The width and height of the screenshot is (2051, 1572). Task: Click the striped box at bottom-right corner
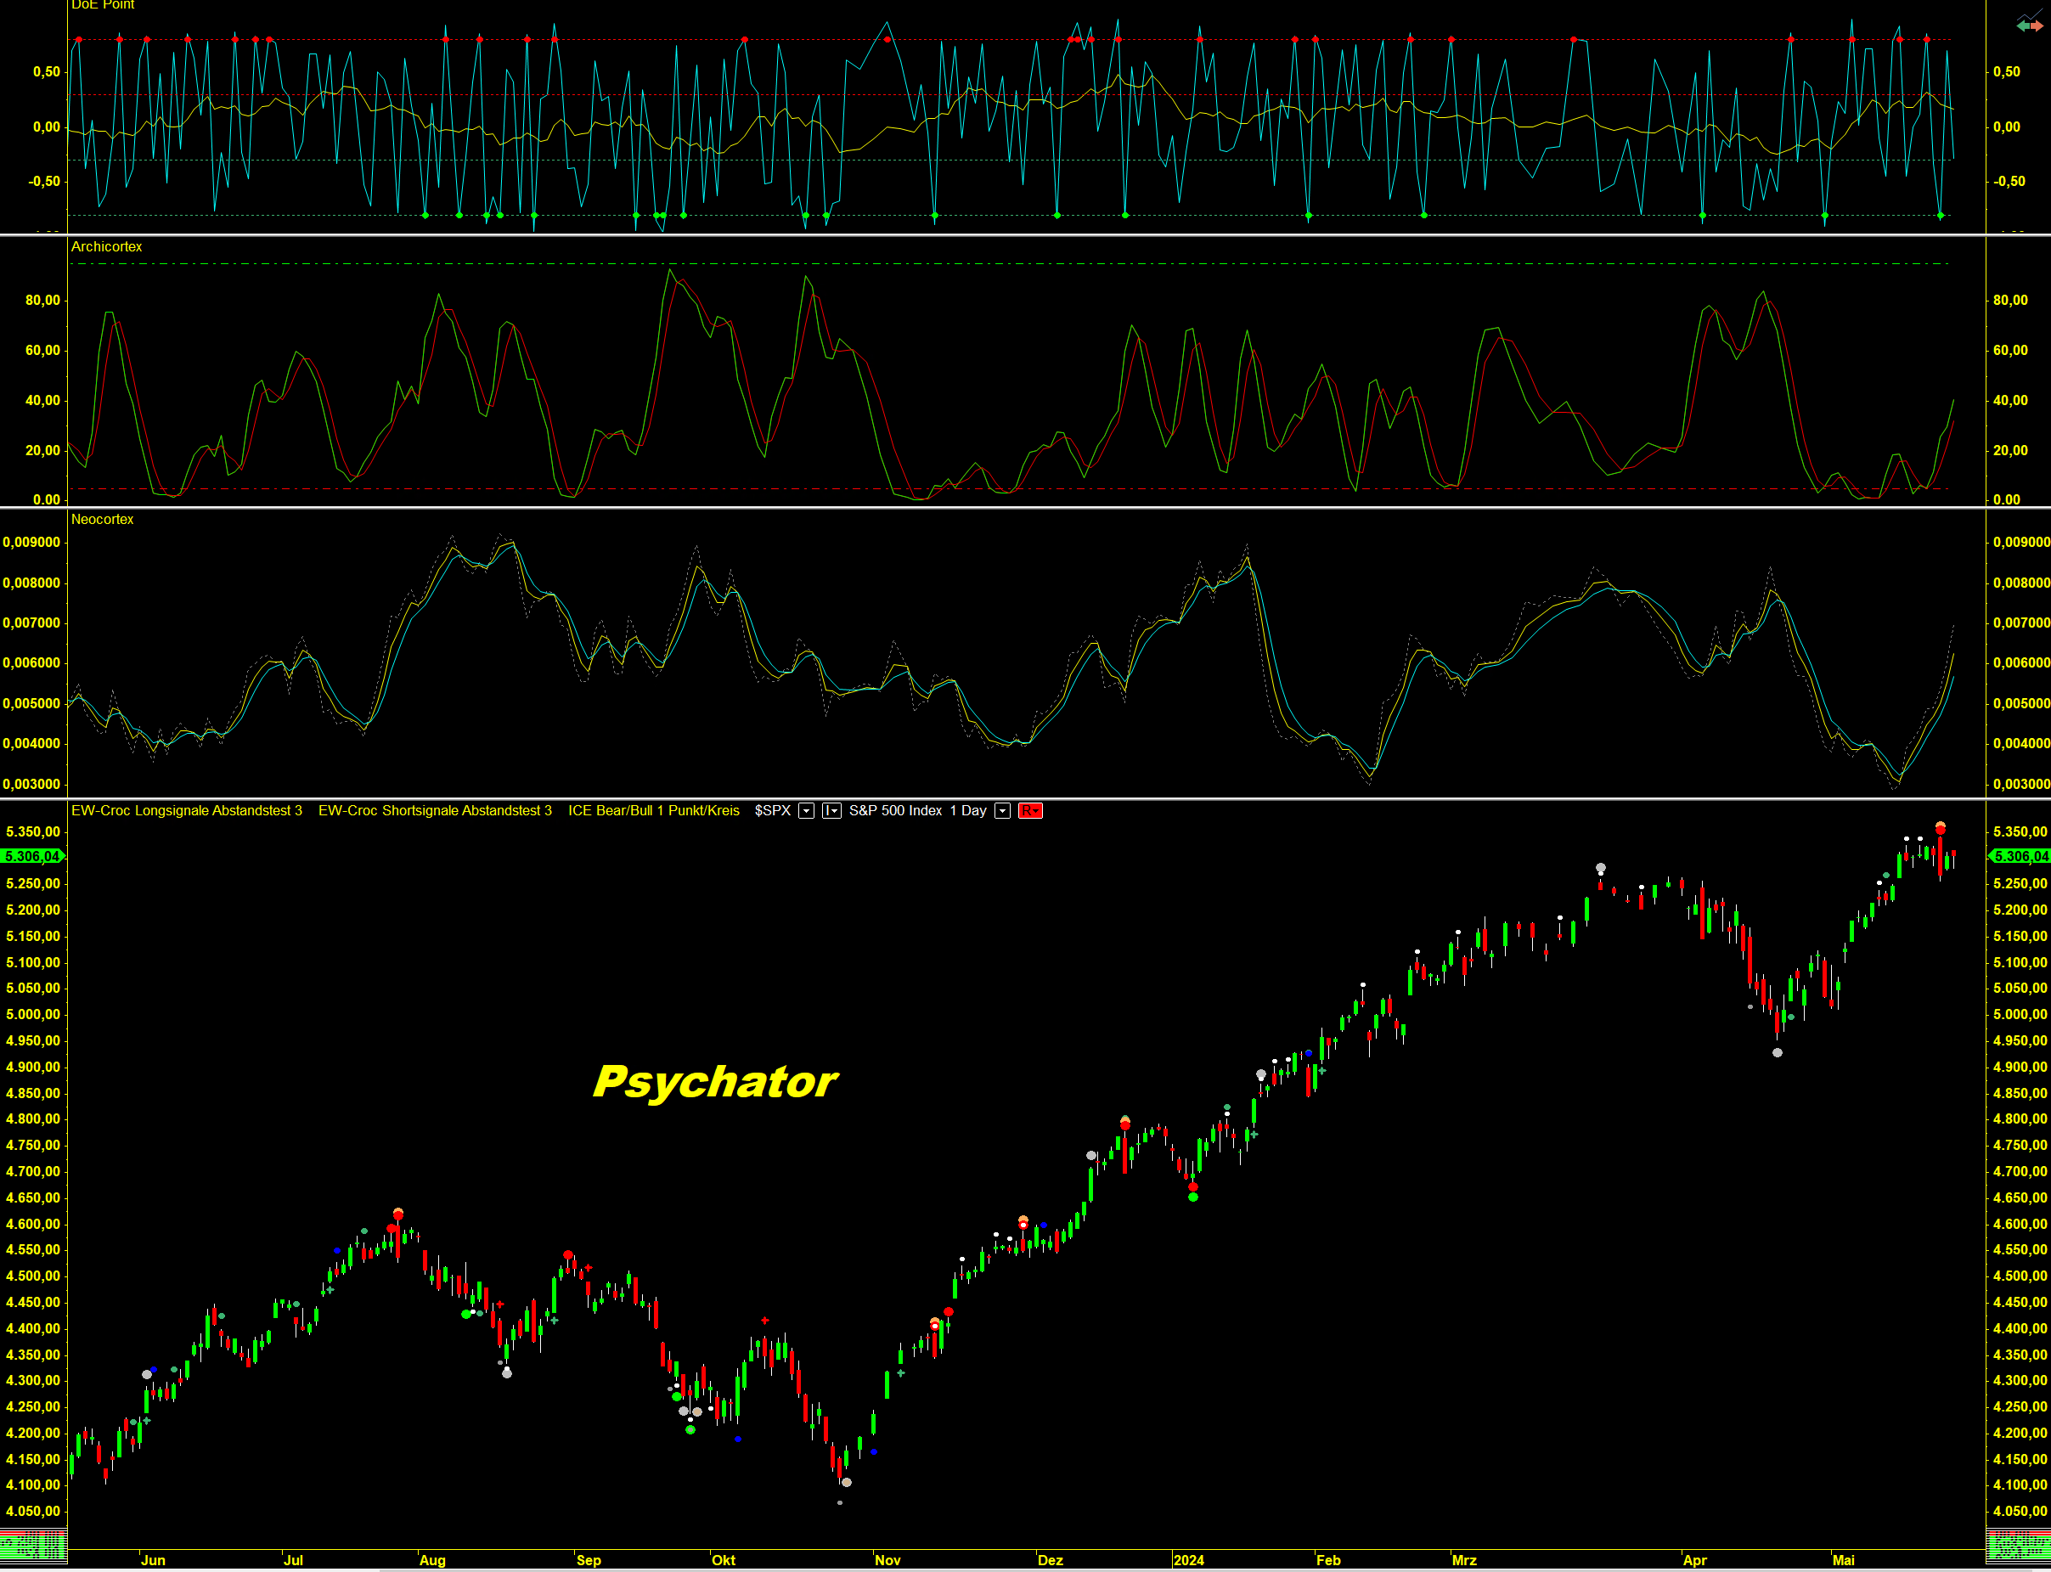tap(2018, 1546)
